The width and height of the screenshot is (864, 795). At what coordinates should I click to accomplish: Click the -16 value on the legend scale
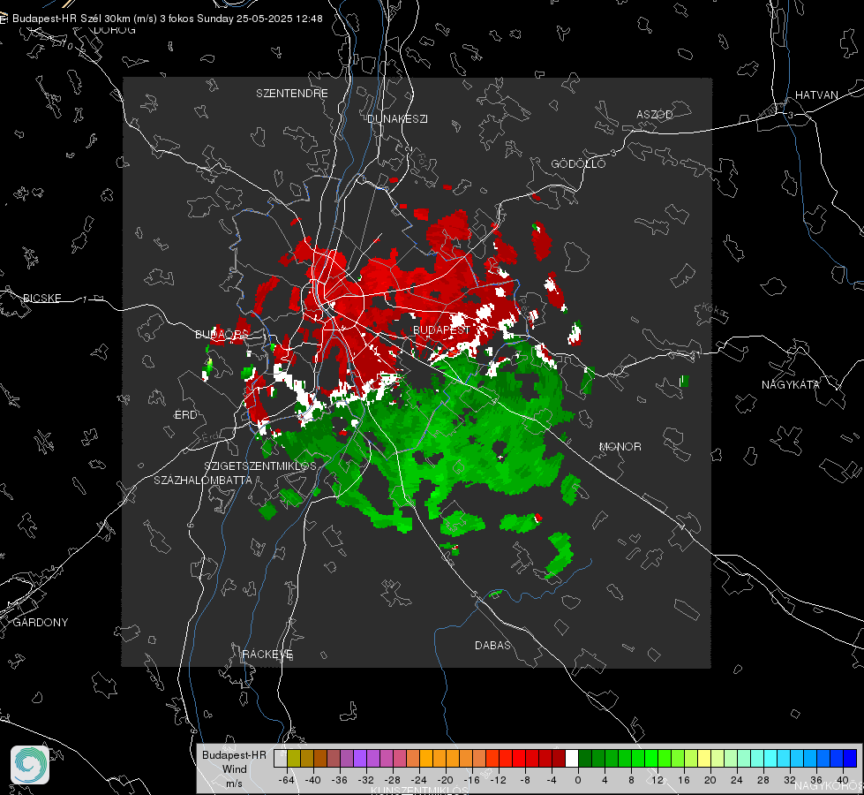click(x=471, y=780)
